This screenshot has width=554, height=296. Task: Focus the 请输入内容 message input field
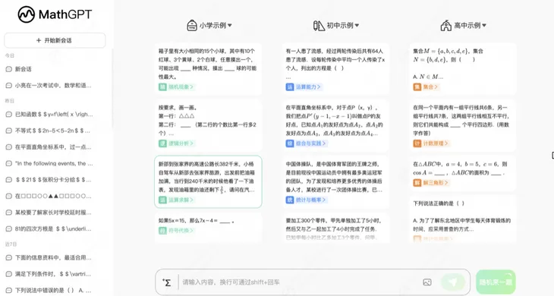pyautogui.click(x=301, y=282)
